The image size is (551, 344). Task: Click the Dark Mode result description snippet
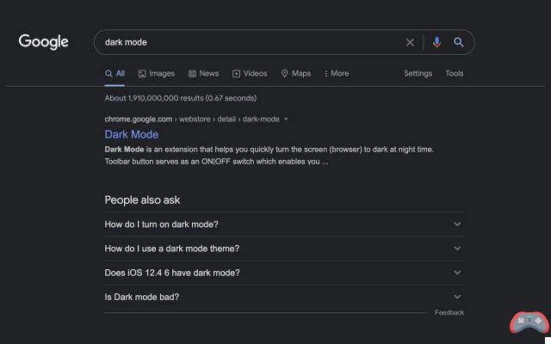[x=269, y=156]
